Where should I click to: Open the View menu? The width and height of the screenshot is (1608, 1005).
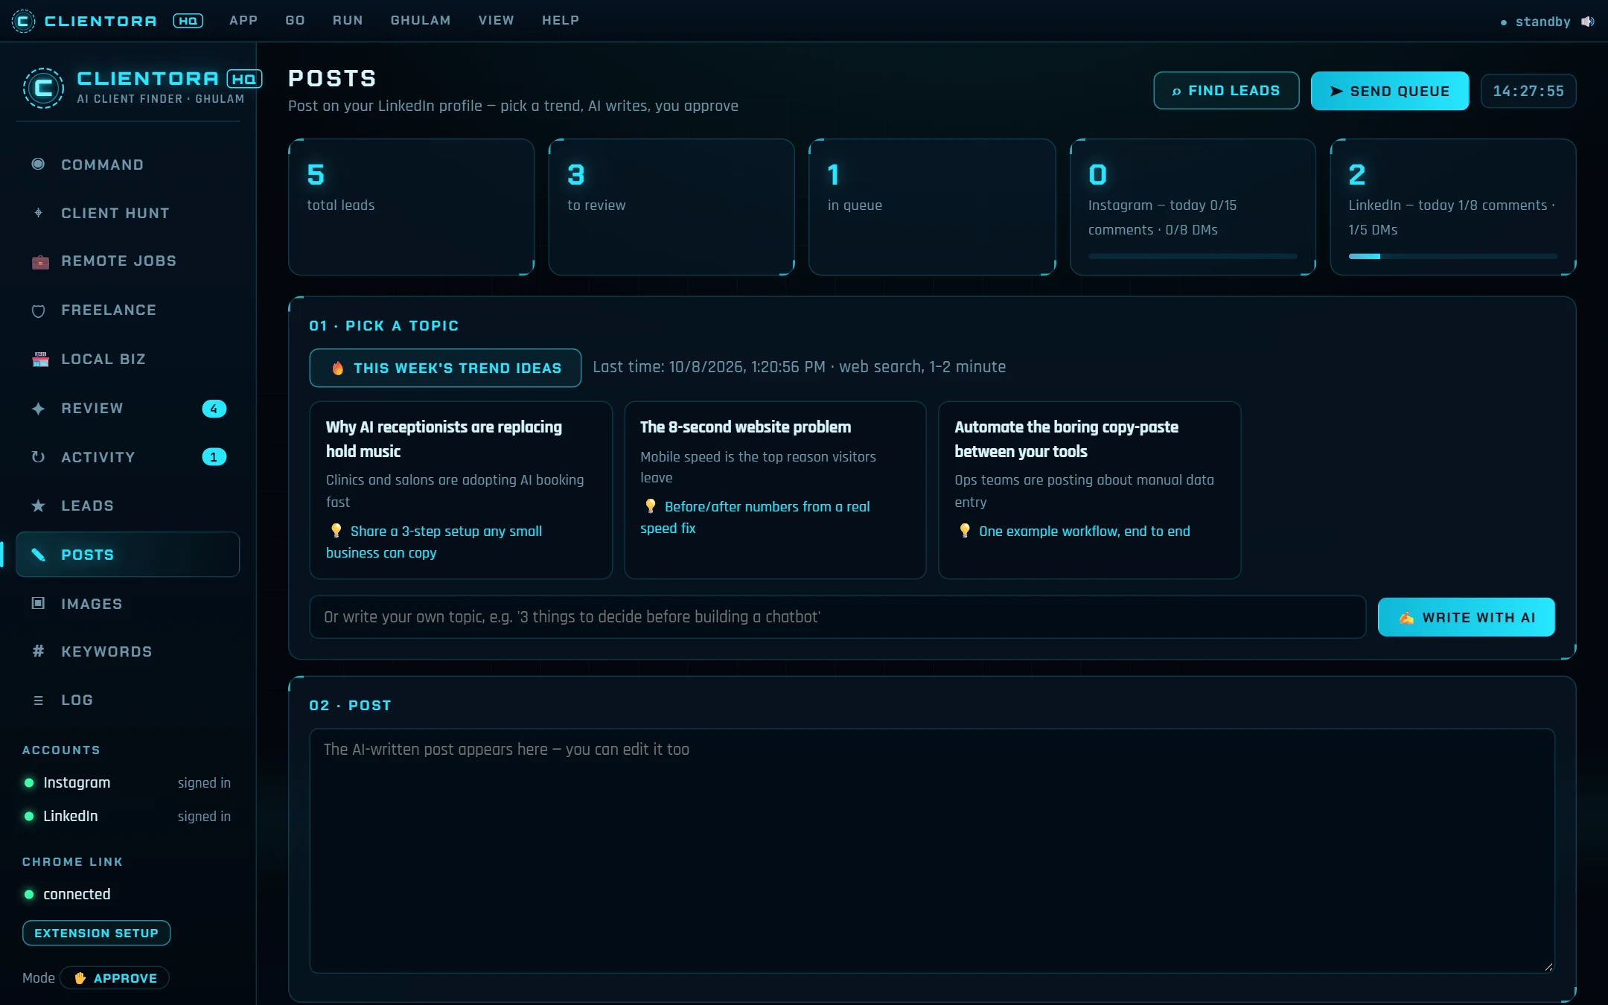496,20
